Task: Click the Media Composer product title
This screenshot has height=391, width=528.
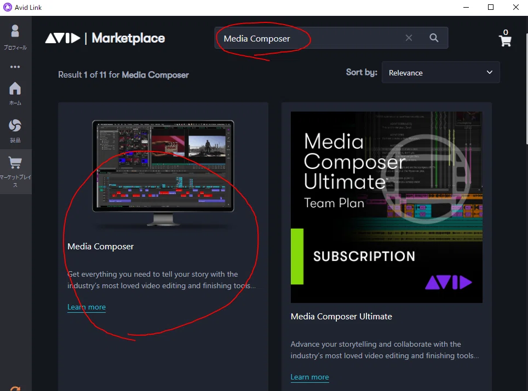Action: 100,247
